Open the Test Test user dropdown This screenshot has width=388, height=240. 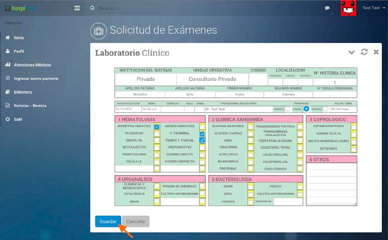[371, 8]
